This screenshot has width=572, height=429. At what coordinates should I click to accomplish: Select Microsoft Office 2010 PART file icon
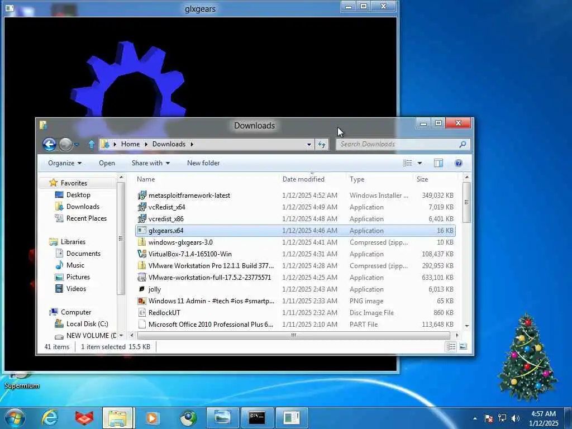142,325
